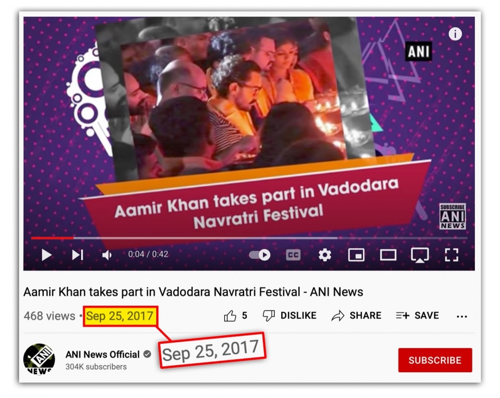Open the ANI News Official channel name link

tap(102, 355)
